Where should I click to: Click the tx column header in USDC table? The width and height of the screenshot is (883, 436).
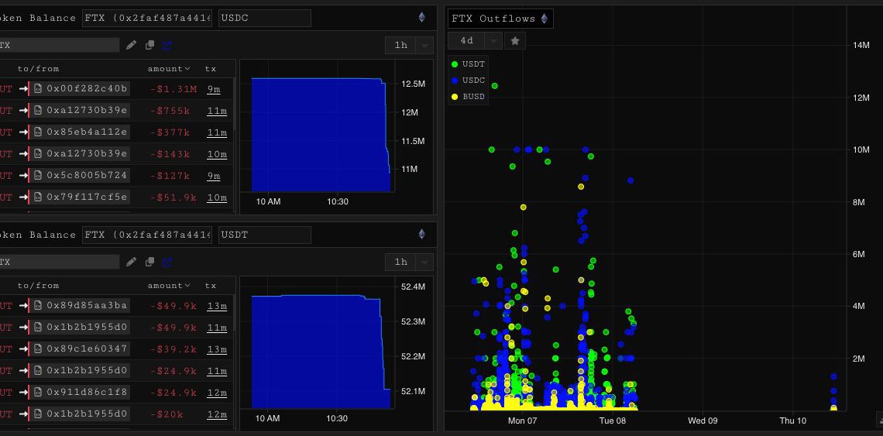[211, 69]
